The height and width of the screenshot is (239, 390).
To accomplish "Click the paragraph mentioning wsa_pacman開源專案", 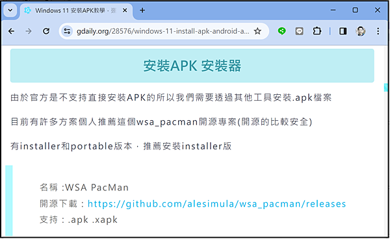I will tap(161, 122).
